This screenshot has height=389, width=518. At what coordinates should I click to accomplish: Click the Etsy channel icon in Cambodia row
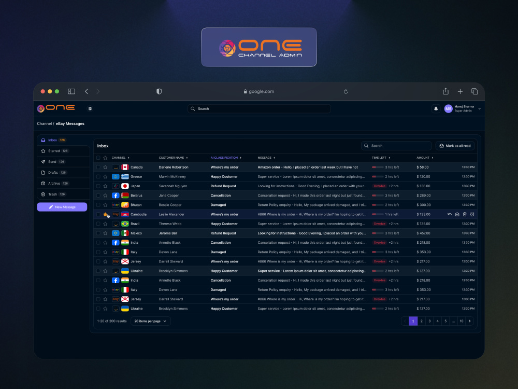click(116, 214)
